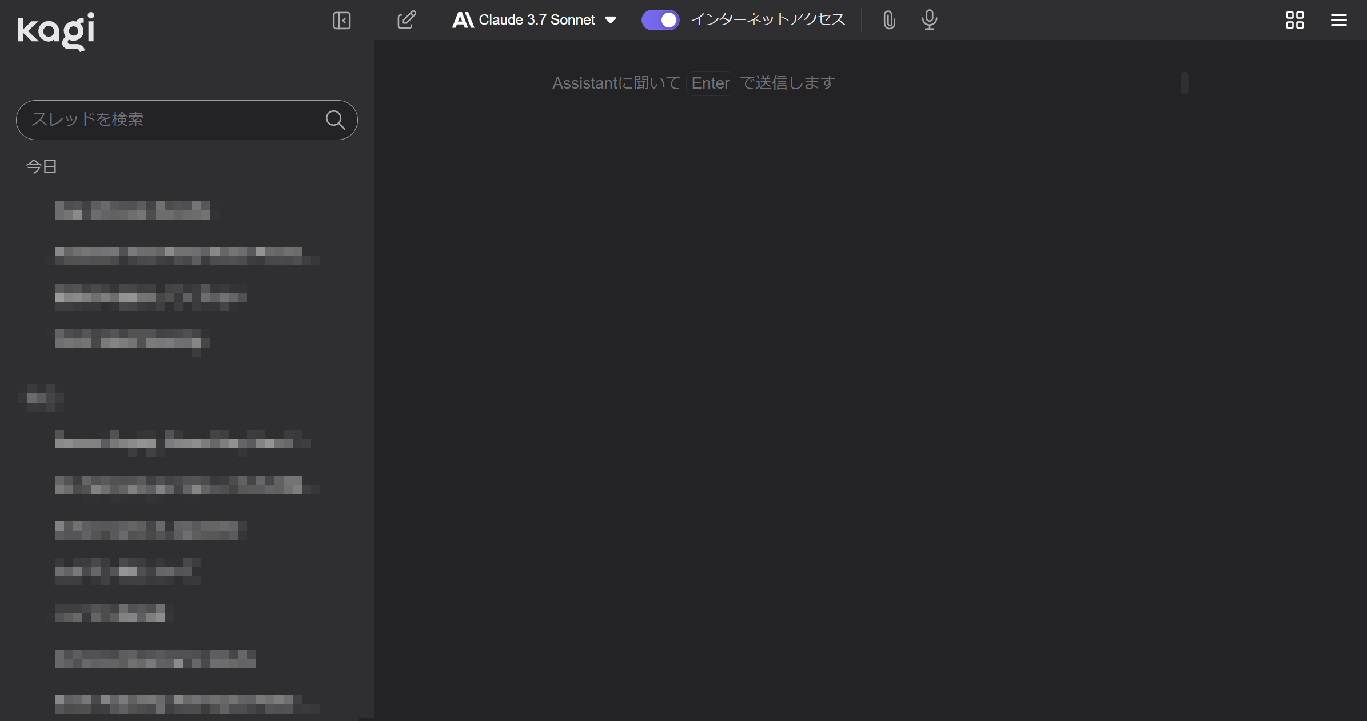1367x721 pixels.
Task: Open the hamburger menu
Action: (1338, 21)
